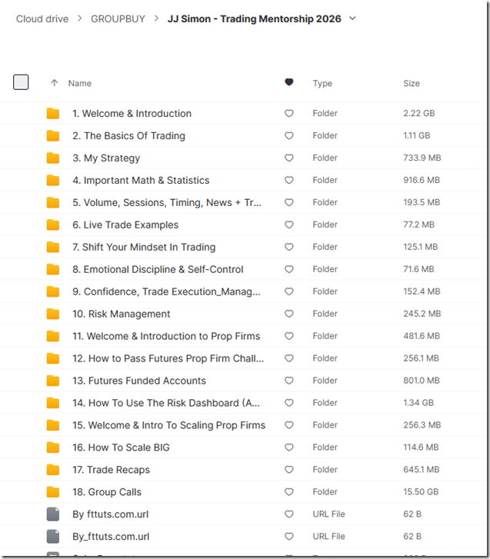Go to Cloud drive breadcrumb
The height and width of the screenshot is (559, 490).
click(42, 19)
